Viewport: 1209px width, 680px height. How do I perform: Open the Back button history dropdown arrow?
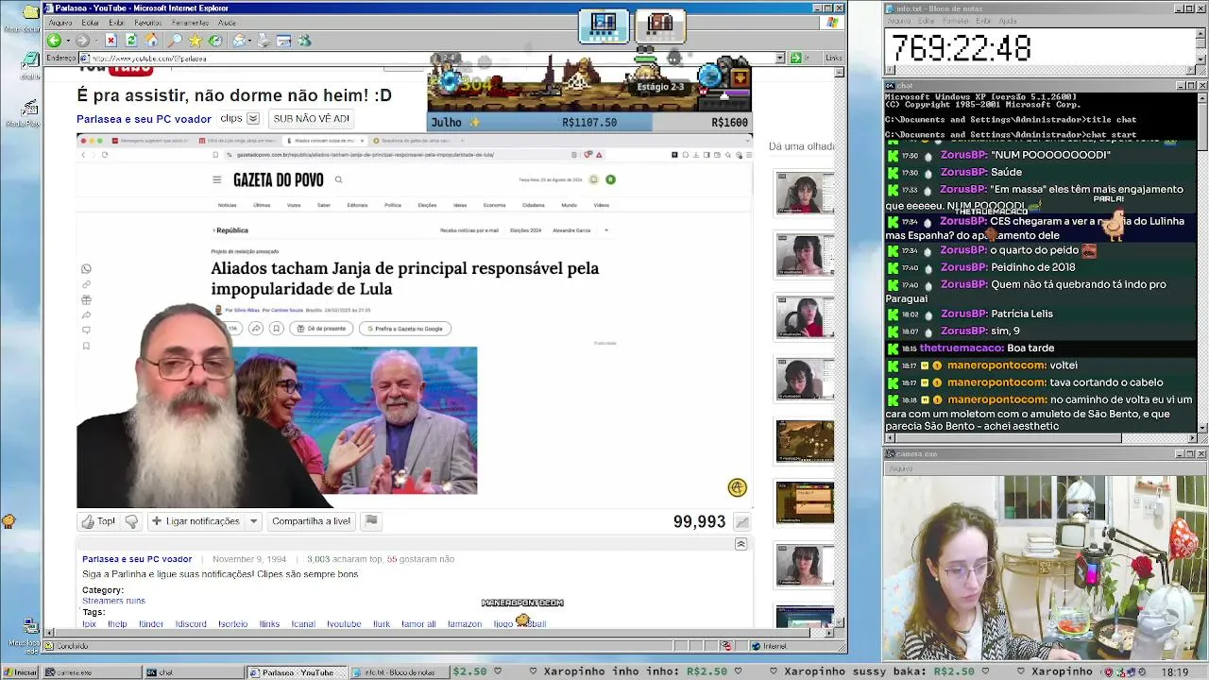point(66,41)
